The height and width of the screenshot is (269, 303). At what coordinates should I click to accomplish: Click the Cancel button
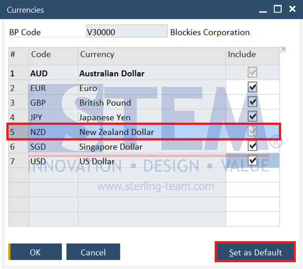click(x=93, y=252)
